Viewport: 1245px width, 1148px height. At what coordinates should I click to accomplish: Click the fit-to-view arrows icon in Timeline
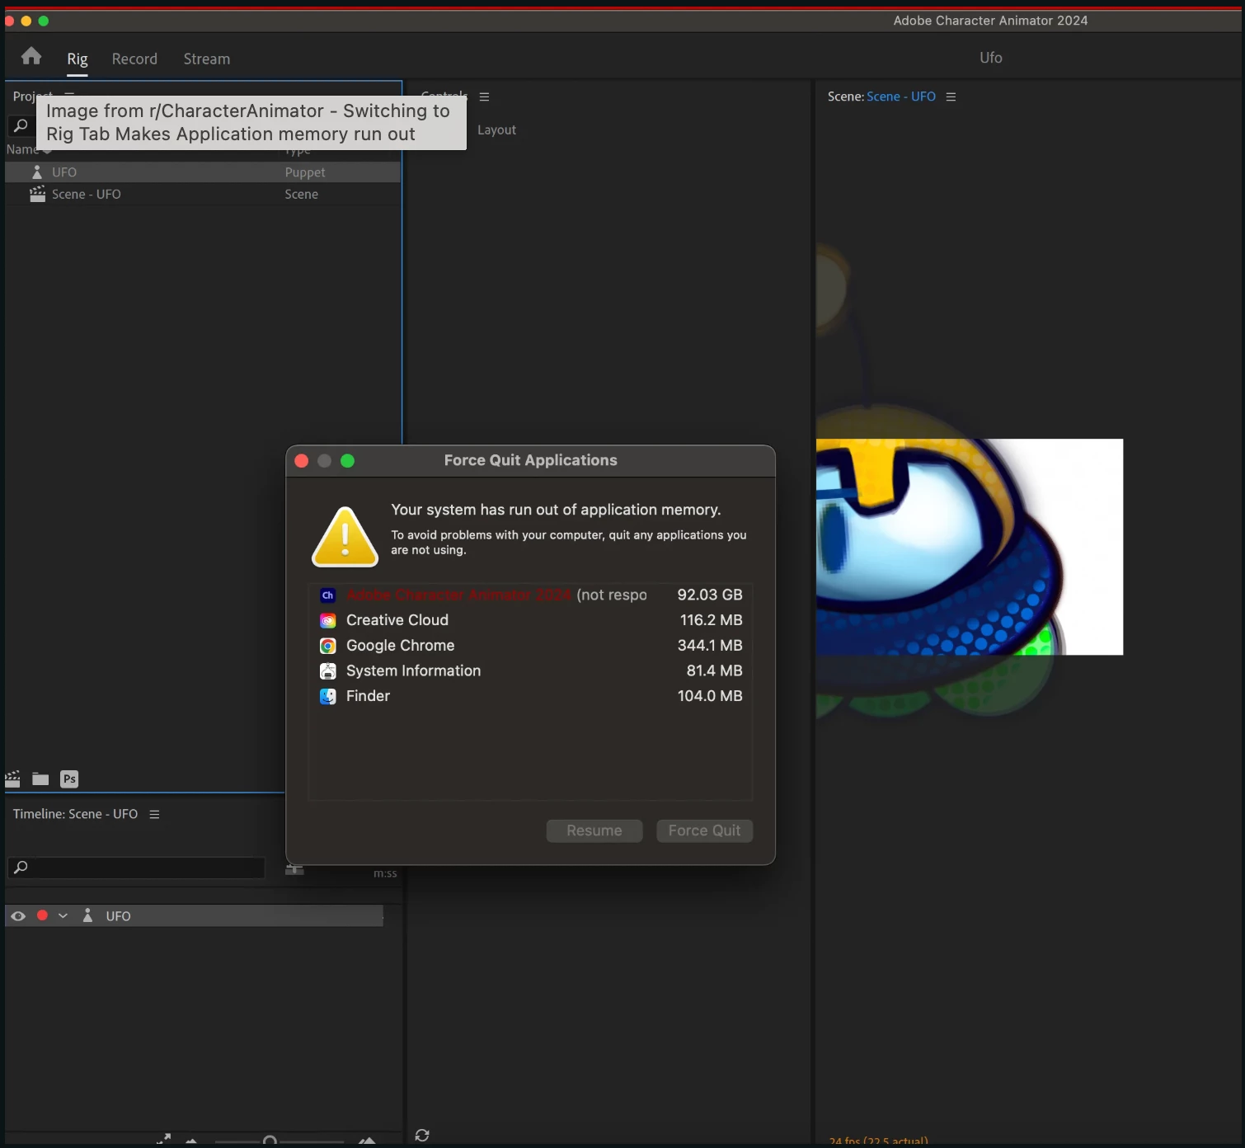(x=163, y=1139)
